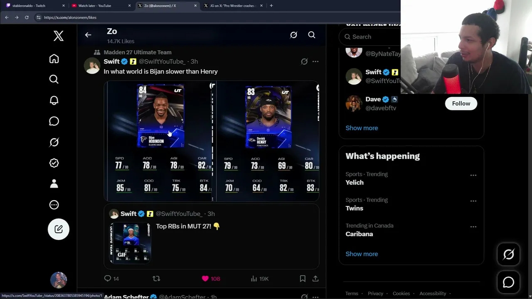Click the compose post button

(59, 229)
